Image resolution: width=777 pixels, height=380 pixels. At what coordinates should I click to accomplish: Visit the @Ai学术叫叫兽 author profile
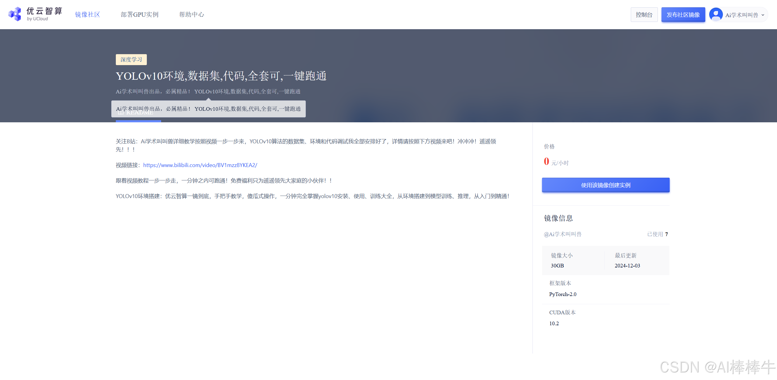pos(562,234)
